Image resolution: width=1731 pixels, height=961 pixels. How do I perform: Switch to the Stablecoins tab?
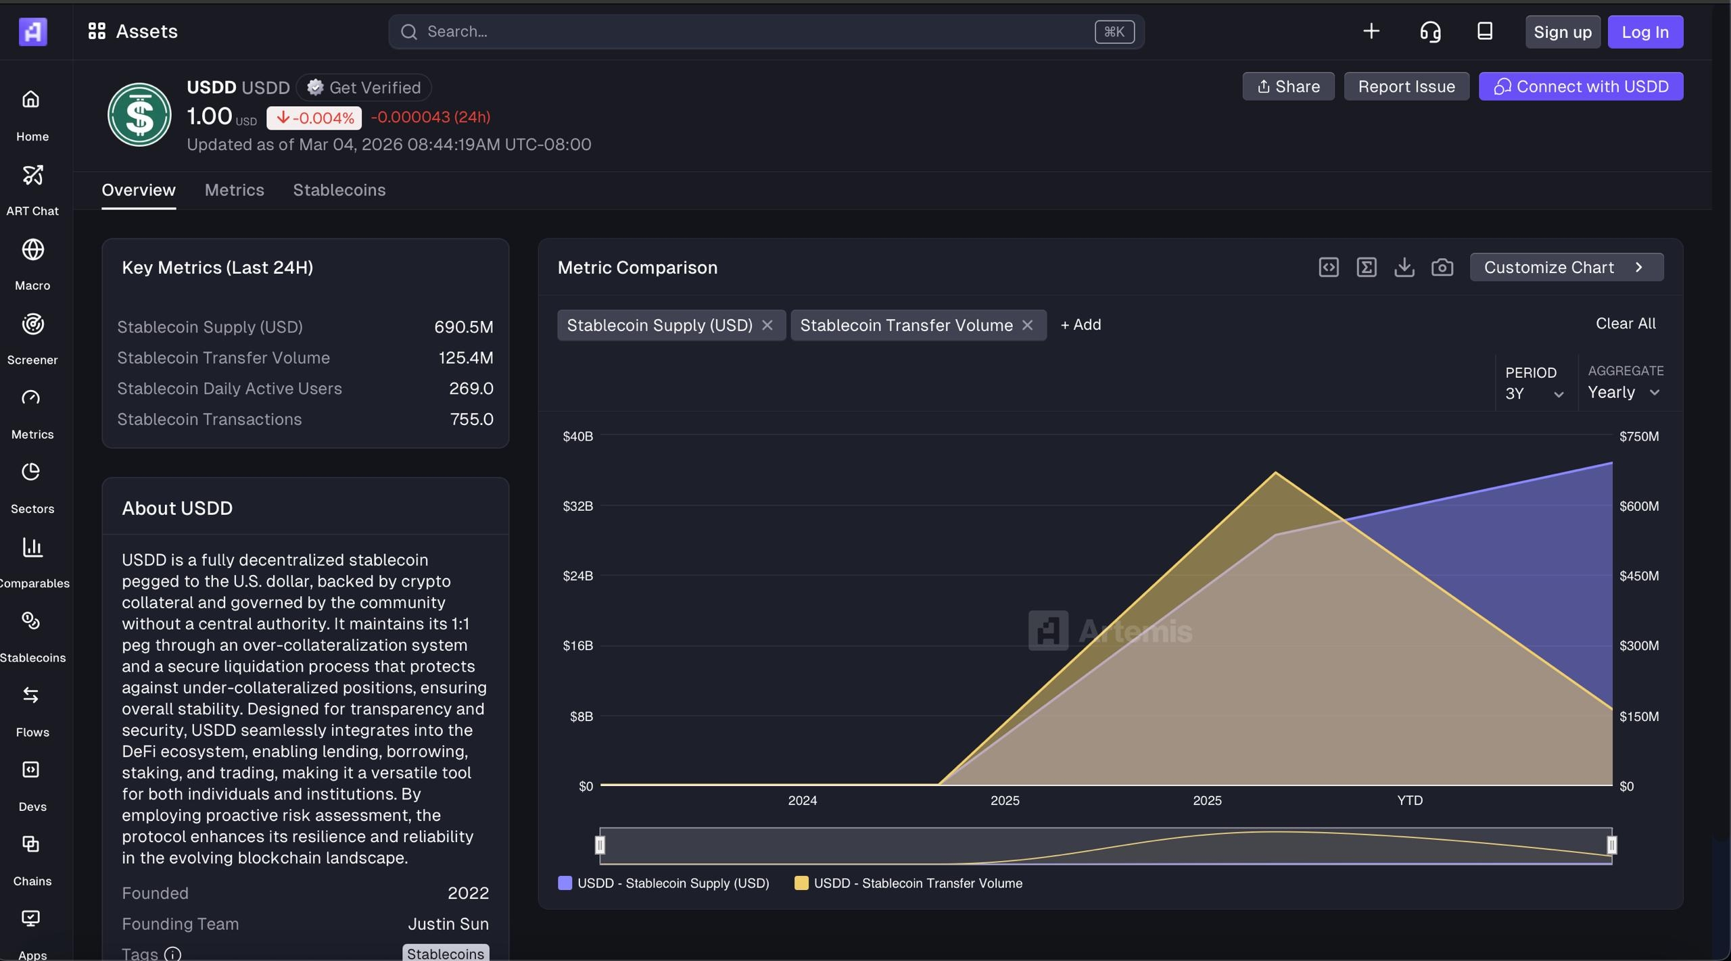tap(339, 190)
